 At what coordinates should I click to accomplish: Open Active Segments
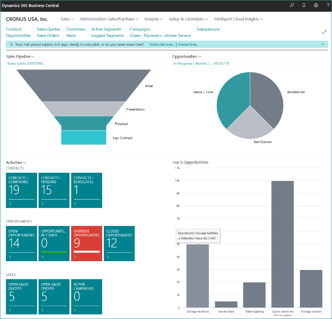[106, 29]
